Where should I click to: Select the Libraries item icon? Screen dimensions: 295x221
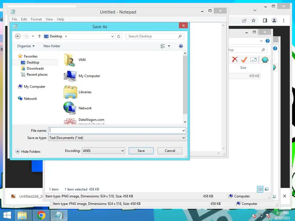[x=70, y=92]
